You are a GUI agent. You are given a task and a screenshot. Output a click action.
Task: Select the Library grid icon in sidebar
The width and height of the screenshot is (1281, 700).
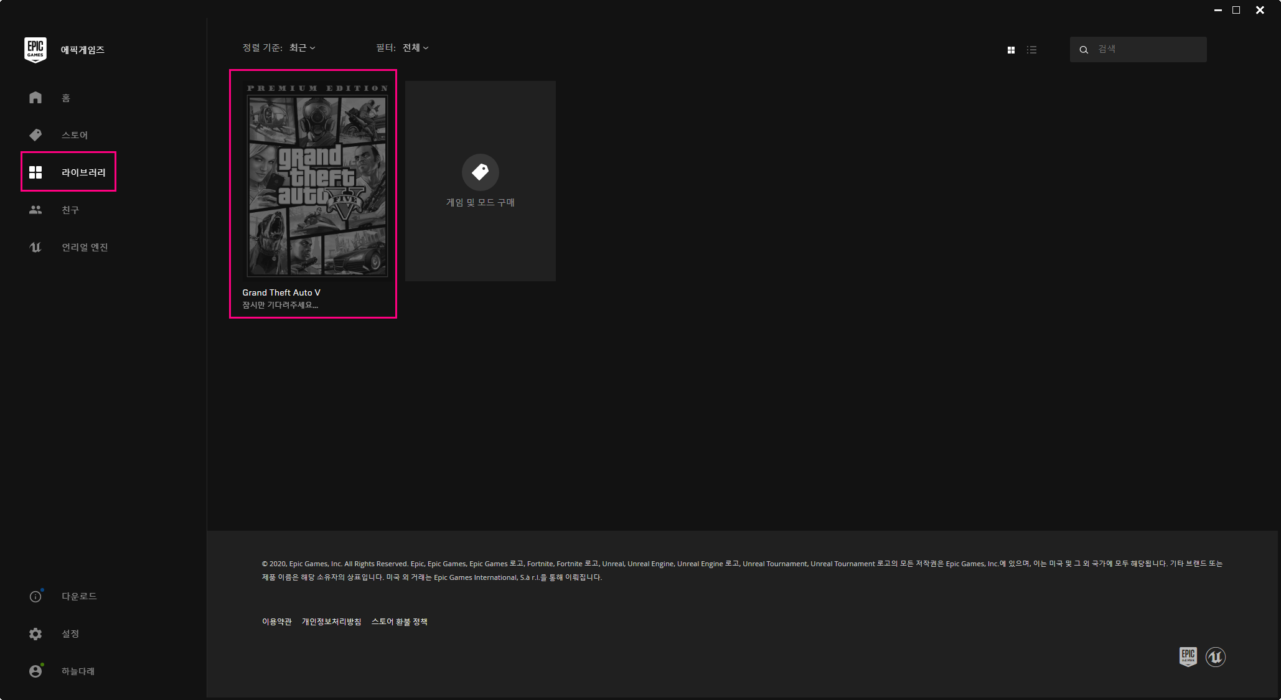pos(35,172)
